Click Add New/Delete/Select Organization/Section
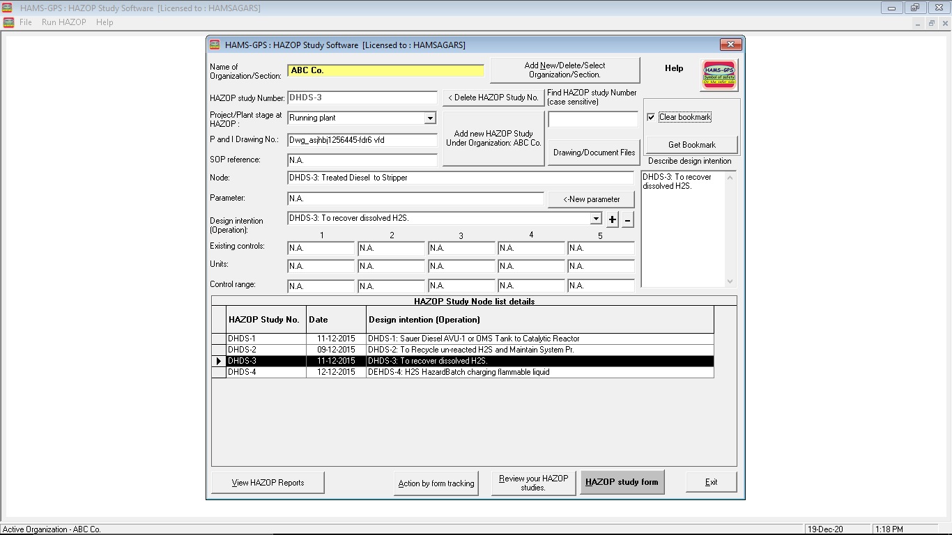The height and width of the screenshot is (535, 952). click(566, 70)
